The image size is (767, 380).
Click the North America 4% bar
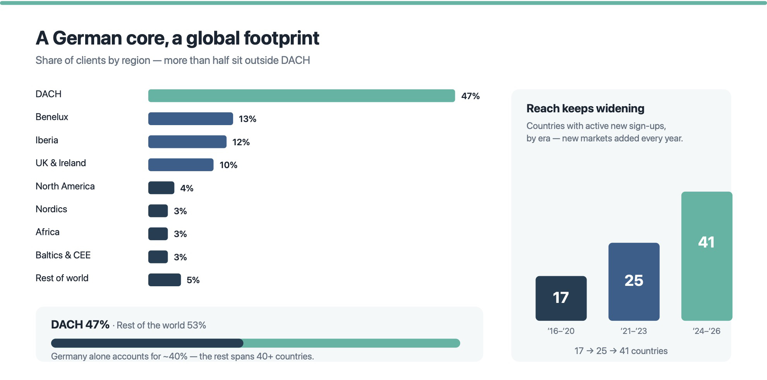pyautogui.click(x=161, y=188)
